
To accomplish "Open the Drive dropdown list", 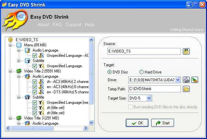I will [x=178, y=80].
